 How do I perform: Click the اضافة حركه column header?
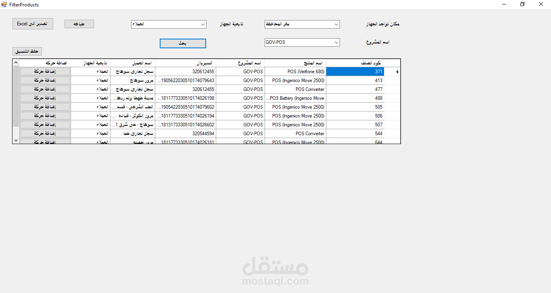point(45,63)
